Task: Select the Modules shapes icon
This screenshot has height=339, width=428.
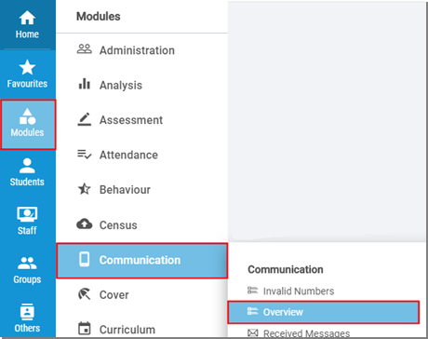Action: pos(27,116)
